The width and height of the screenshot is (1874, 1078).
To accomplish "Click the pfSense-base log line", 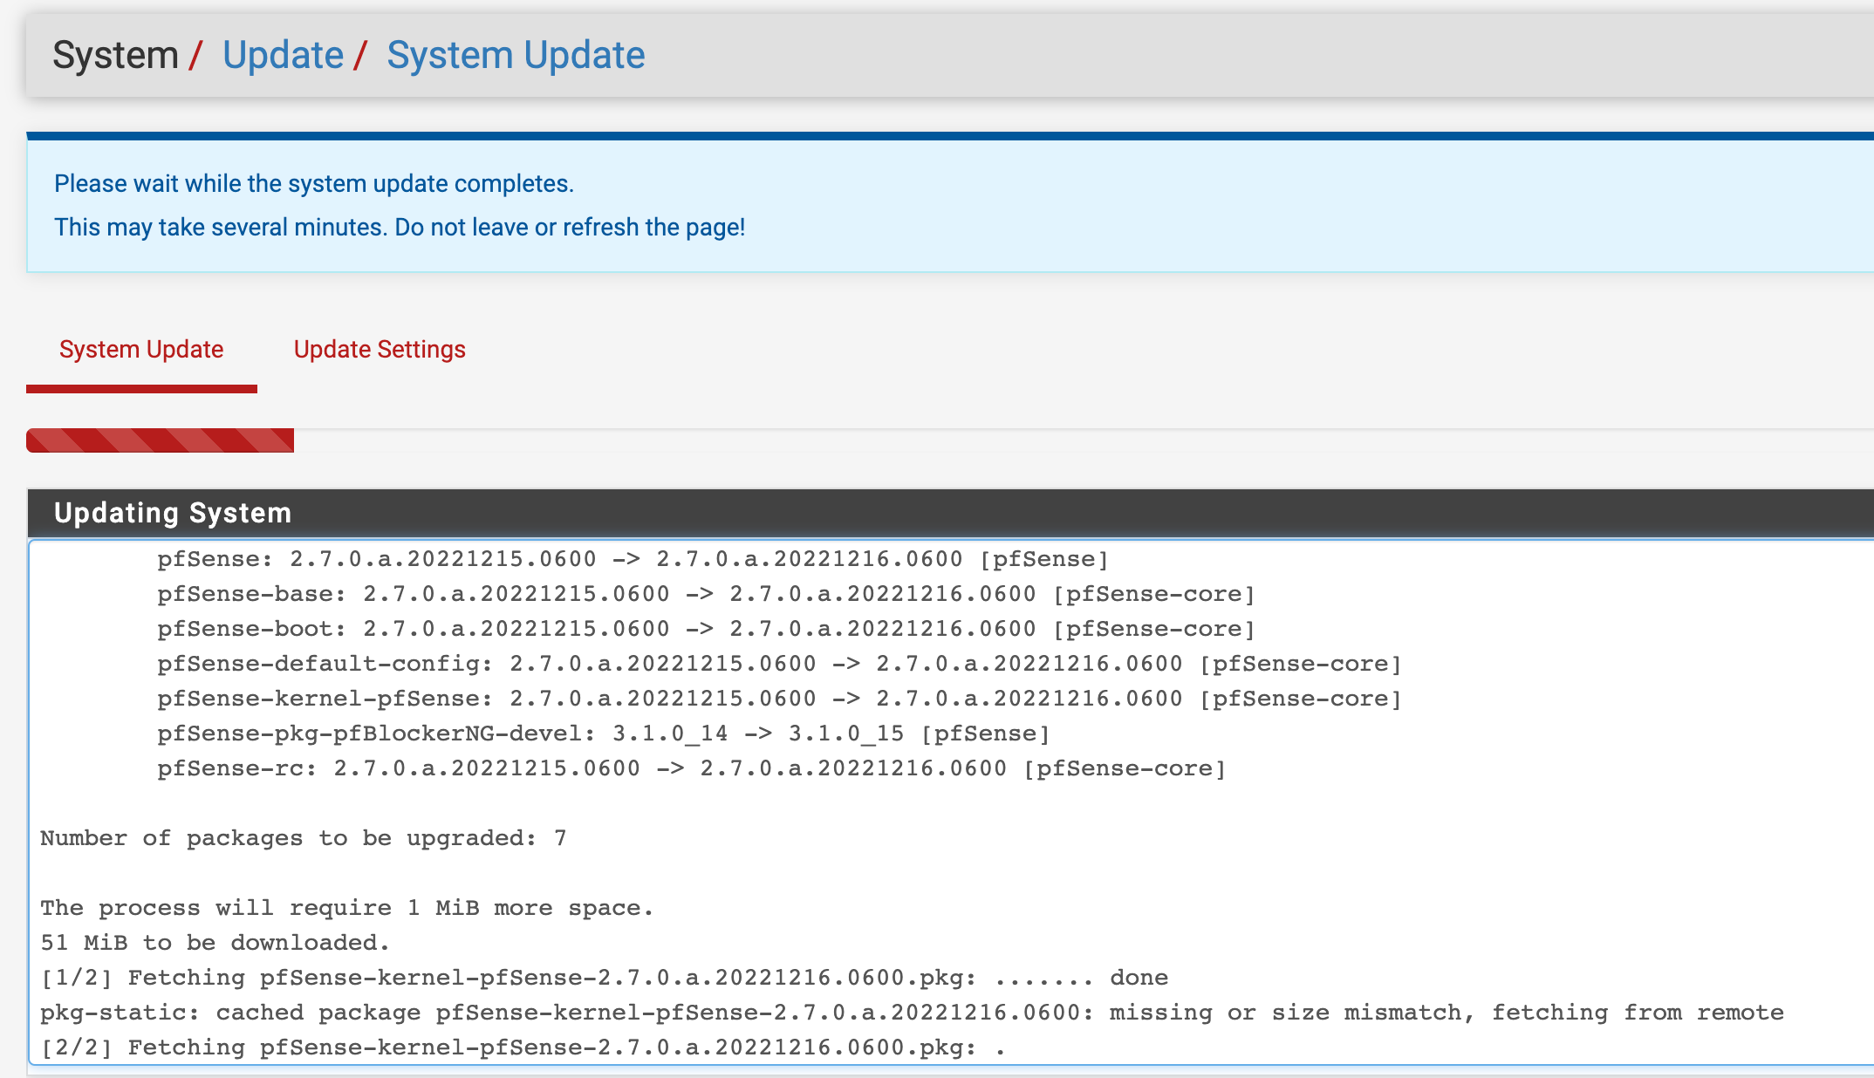I will (705, 594).
